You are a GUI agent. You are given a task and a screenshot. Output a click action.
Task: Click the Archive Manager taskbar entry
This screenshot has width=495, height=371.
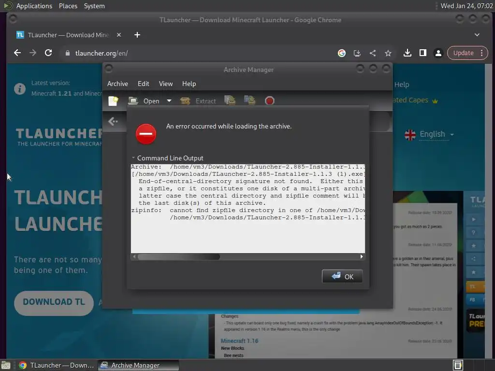138,365
